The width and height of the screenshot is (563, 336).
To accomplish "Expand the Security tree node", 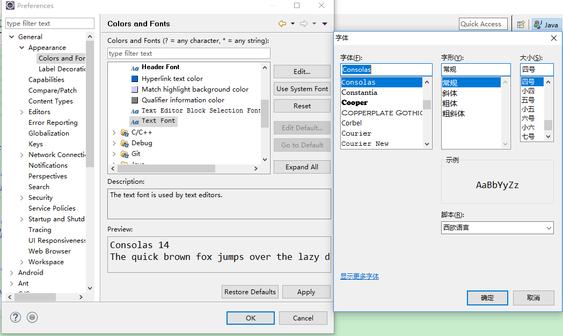I will click(21, 198).
